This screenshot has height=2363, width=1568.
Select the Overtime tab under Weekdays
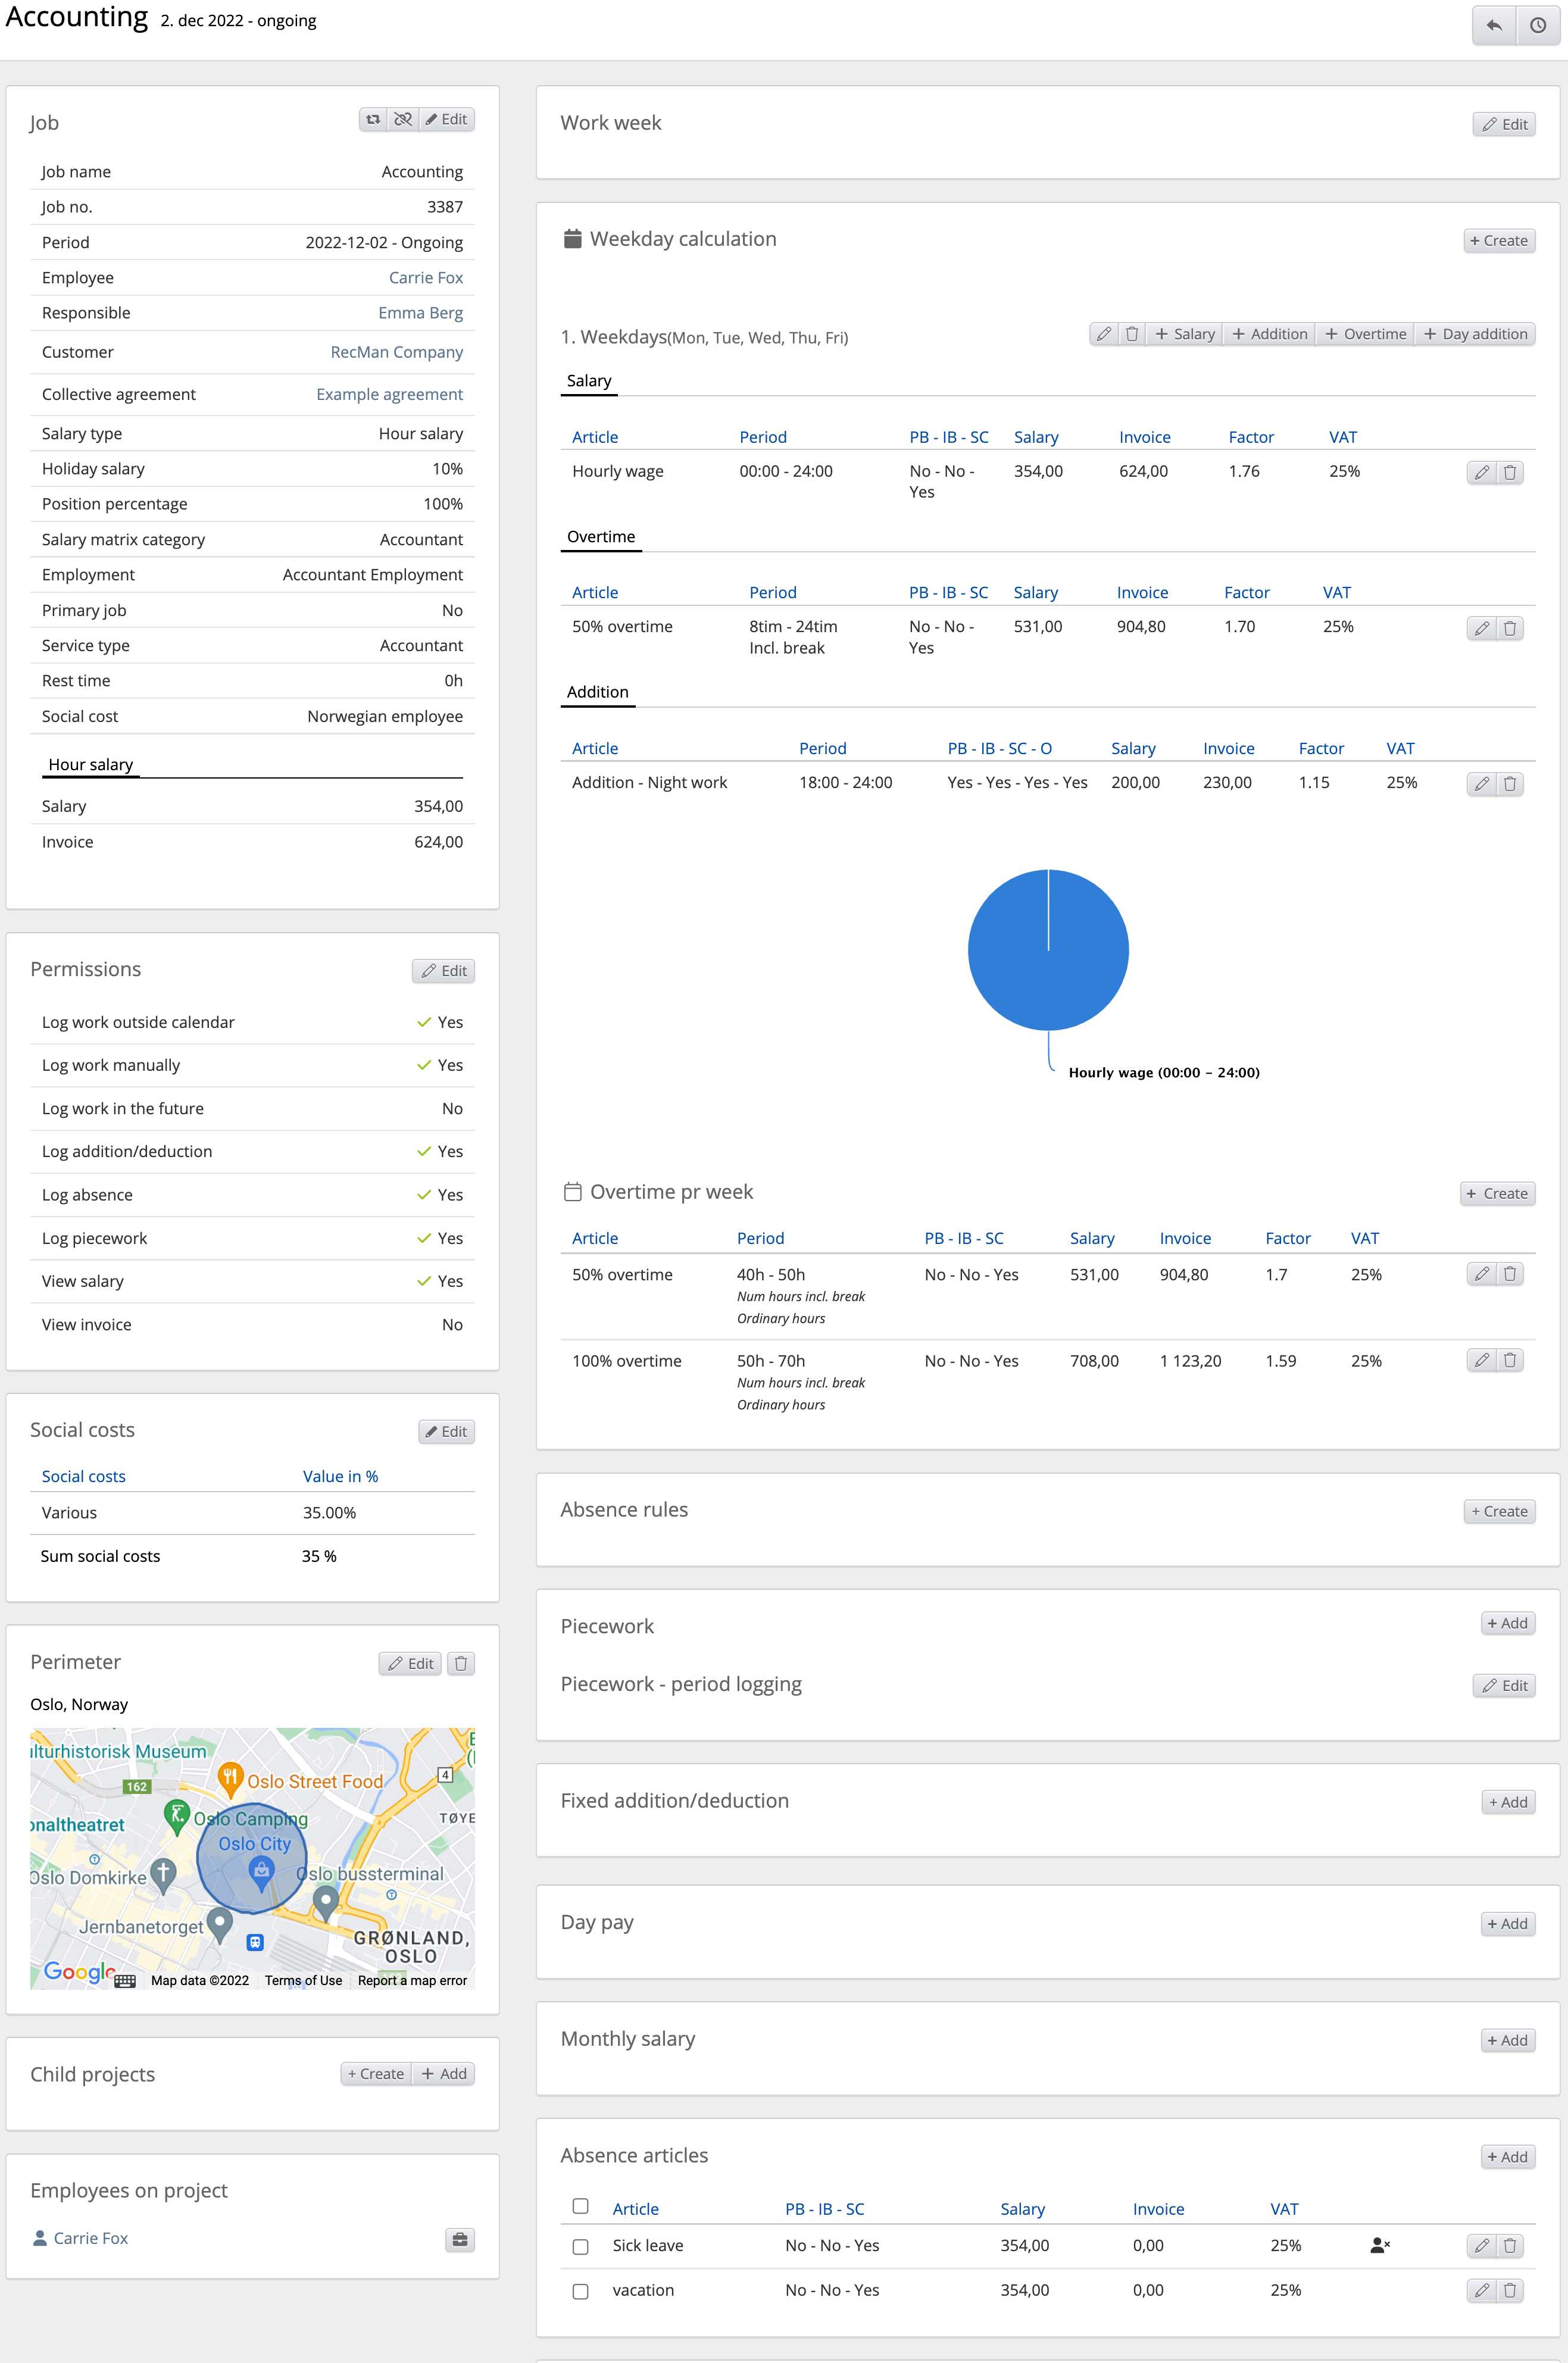(x=601, y=537)
